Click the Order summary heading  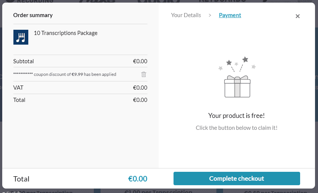click(x=33, y=15)
